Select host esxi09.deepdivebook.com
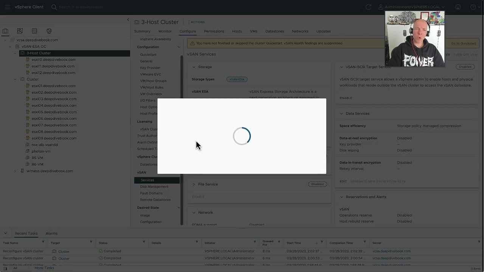Viewport: 484px width, 272px height. [54, 138]
